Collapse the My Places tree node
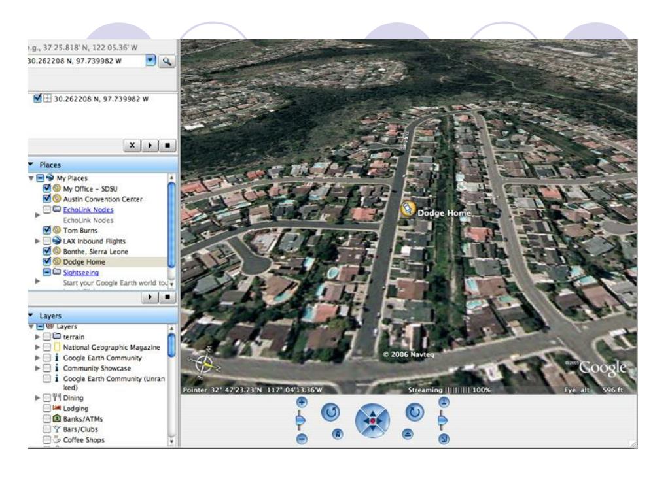670x502 pixels. (x=31, y=178)
